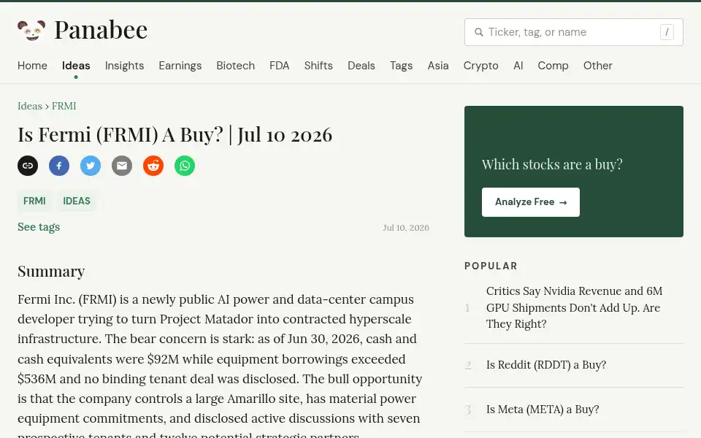The image size is (701, 438).
Task: Click the POPULAR section heading
Action: [491, 266]
